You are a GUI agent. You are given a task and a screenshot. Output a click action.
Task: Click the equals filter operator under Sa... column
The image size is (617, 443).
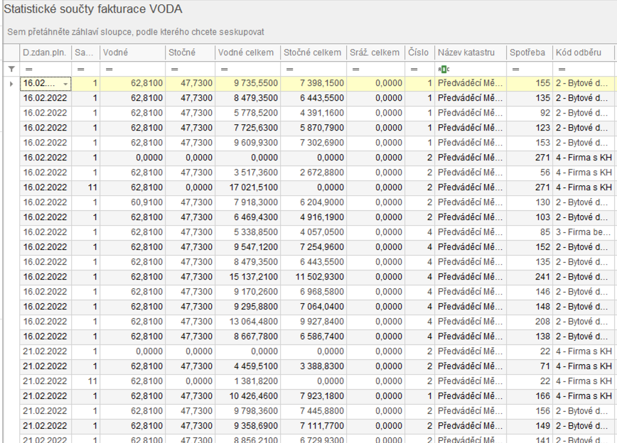(81, 69)
